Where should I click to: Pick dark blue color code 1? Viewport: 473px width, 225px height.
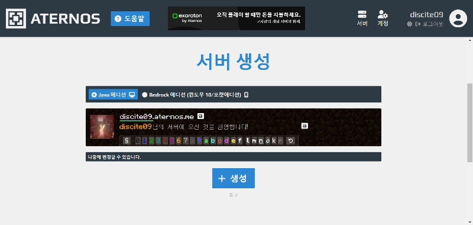point(144,141)
